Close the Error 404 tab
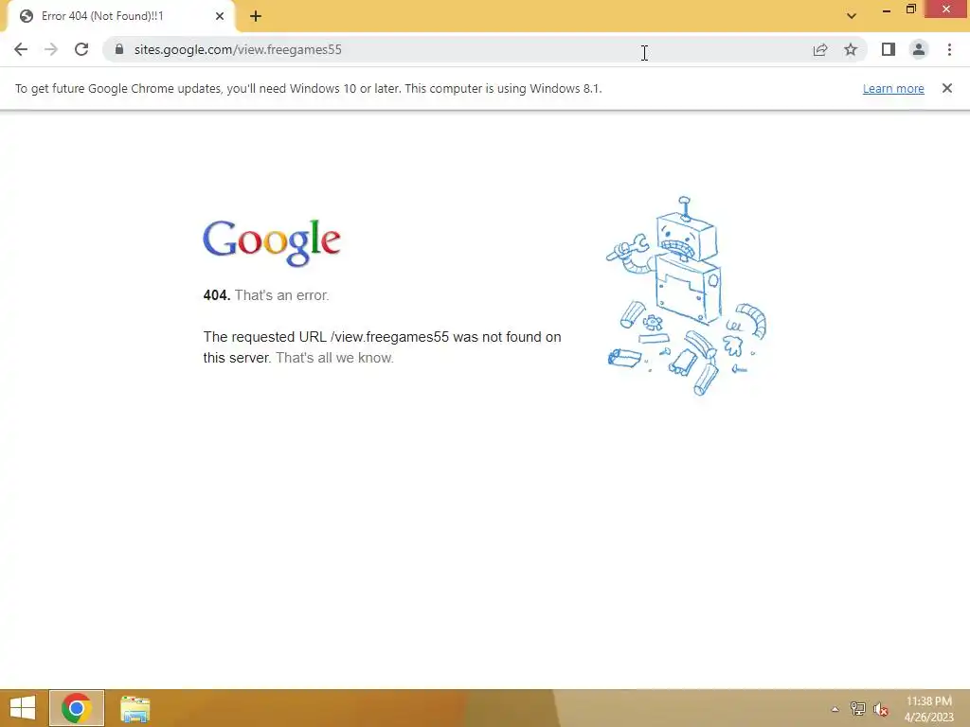 (x=220, y=16)
